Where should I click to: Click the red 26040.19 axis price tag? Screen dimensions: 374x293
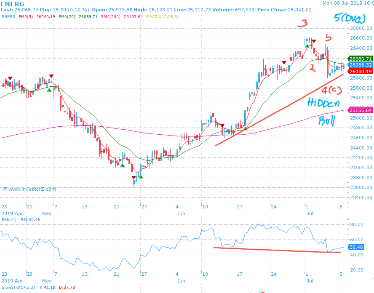(x=360, y=71)
